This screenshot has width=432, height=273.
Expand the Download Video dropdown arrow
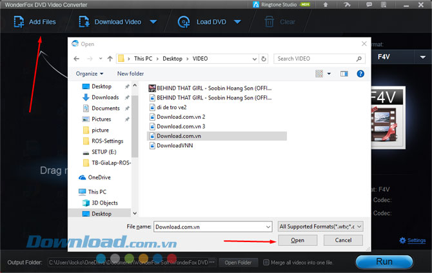point(153,22)
